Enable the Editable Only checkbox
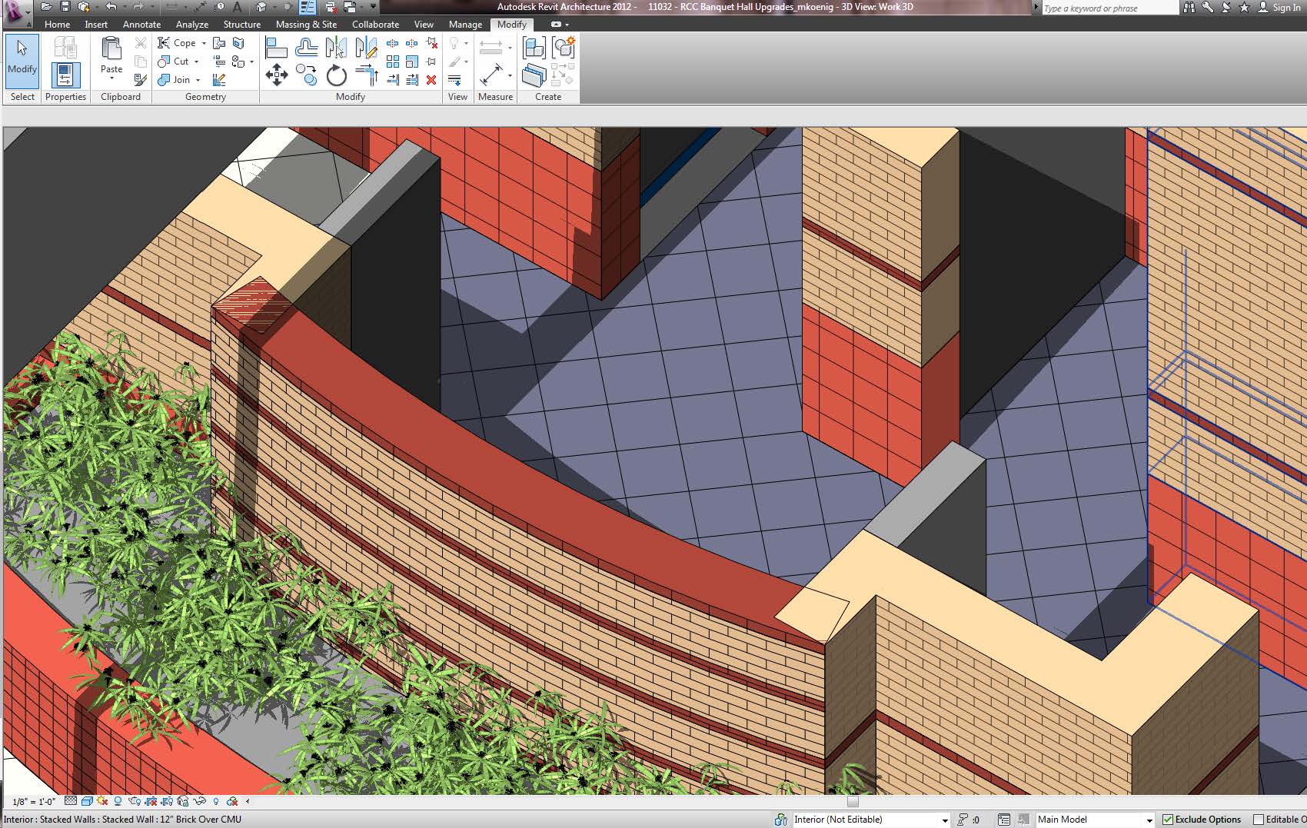The image size is (1307, 828). pos(1259,820)
